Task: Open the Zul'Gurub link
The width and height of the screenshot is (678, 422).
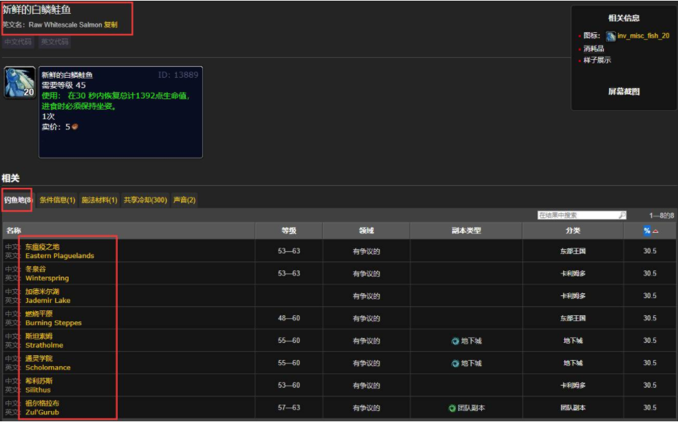Action: pyautogui.click(x=43, y=412)
